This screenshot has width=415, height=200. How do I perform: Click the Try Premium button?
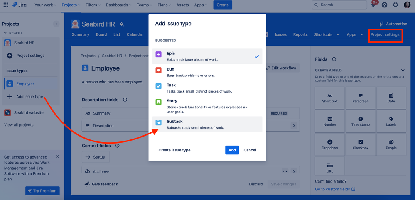point(43,191)
